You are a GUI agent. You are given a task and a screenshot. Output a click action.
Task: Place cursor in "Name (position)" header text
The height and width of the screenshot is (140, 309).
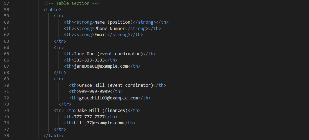pyautogui.click(x=114, y=22)
